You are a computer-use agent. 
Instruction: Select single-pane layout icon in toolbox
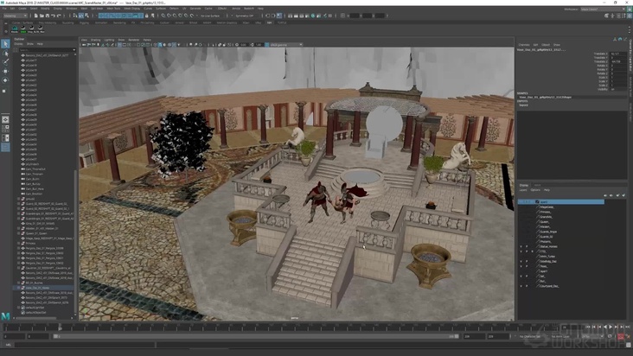pos(5,119)
